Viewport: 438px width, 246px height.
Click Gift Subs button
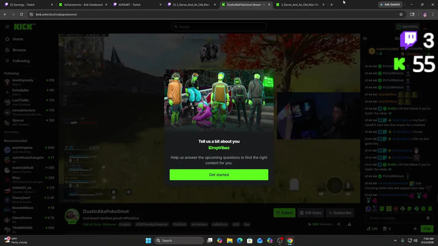(x=310, y=213)
